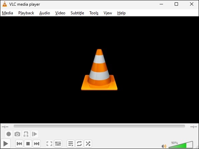Jump to previous media track

pyautogui.click(x=19, y=144)
